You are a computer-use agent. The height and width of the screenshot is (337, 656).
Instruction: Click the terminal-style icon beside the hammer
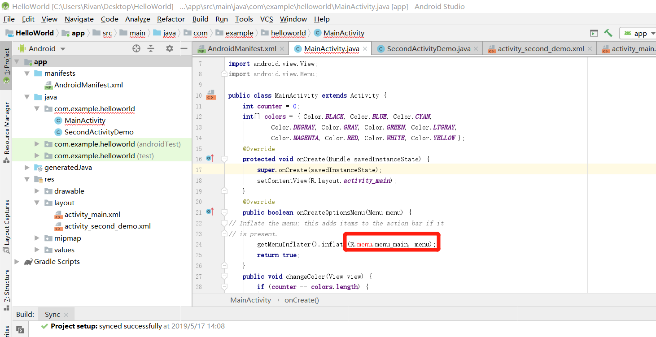[x=594, y=33]
